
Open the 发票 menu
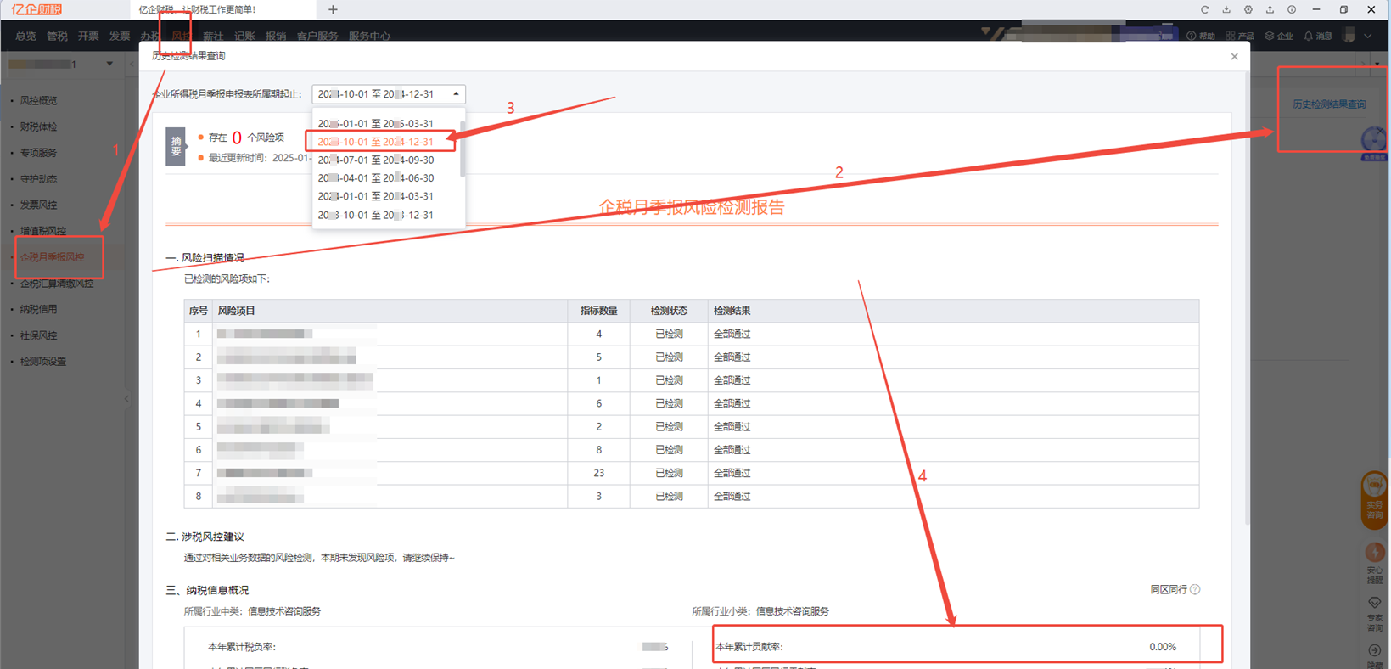120,36
